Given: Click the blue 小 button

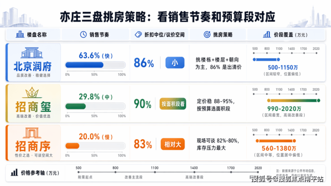Looking at the screenshot, I should click(x=174, y=63).
